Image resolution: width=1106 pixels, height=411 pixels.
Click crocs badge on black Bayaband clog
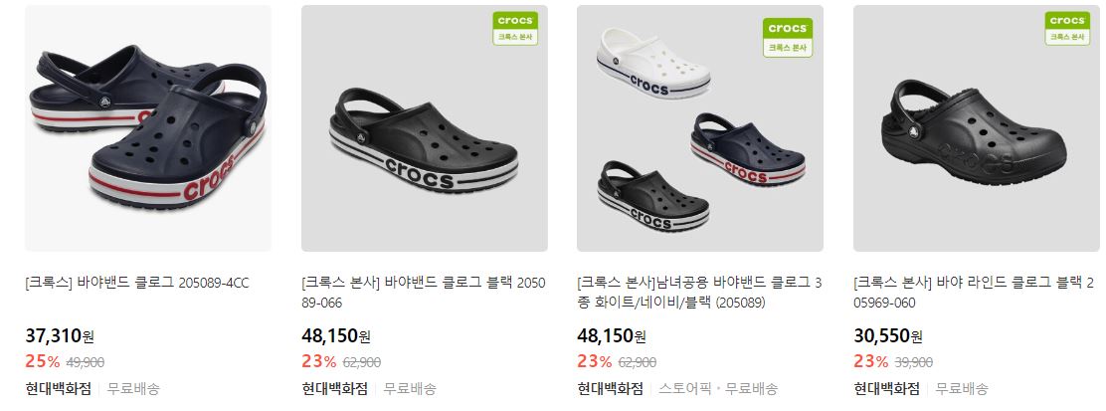515,28
